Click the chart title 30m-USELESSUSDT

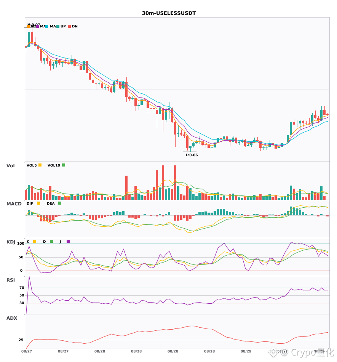point(169,13)
